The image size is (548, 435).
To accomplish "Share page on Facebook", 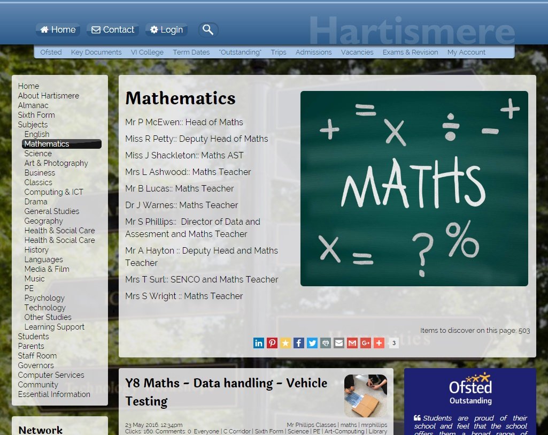I will click(299, 343).
